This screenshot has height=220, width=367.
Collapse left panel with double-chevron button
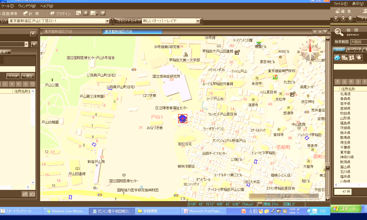click(34, 44)
